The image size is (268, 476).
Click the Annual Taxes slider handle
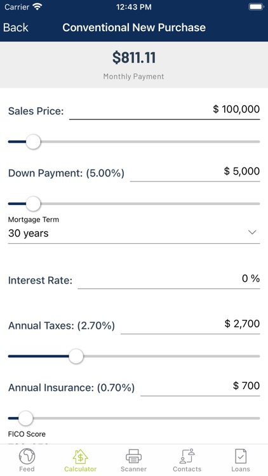(x=76, y=357)
